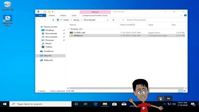199x112 pixels.
Task: Open Downloads in navigation pane
Action: pyautogui.click(x=51, y=33)
